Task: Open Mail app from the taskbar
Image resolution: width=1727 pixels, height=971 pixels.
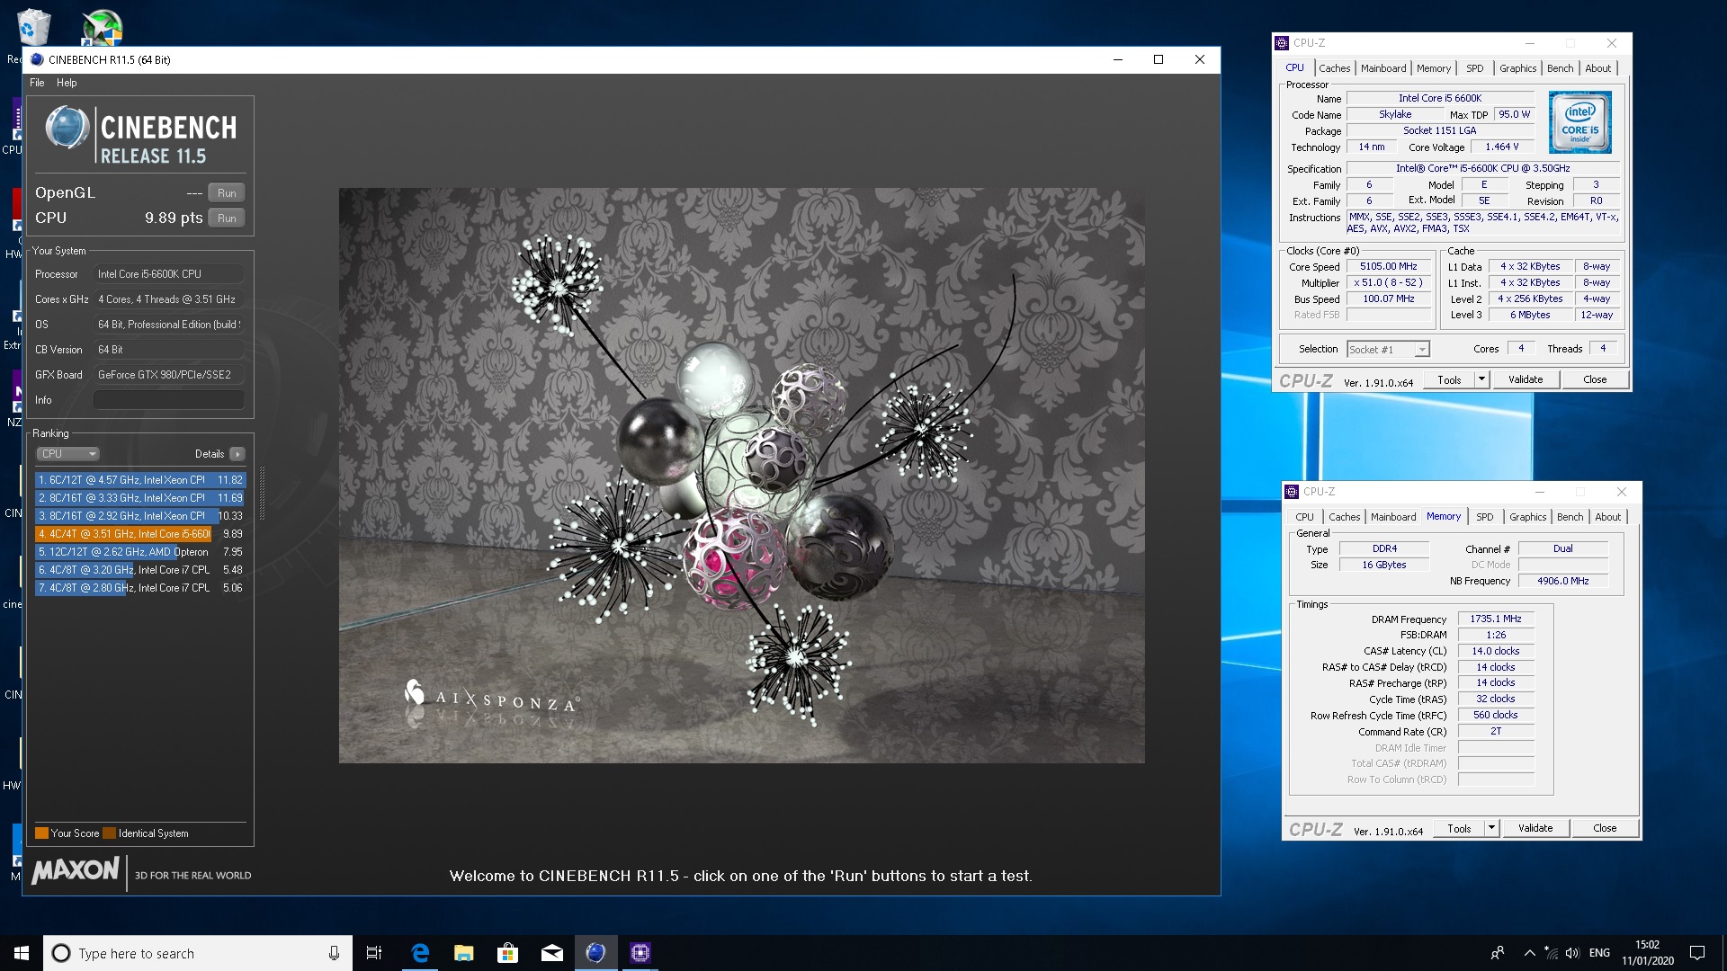Action: (552, 953)
